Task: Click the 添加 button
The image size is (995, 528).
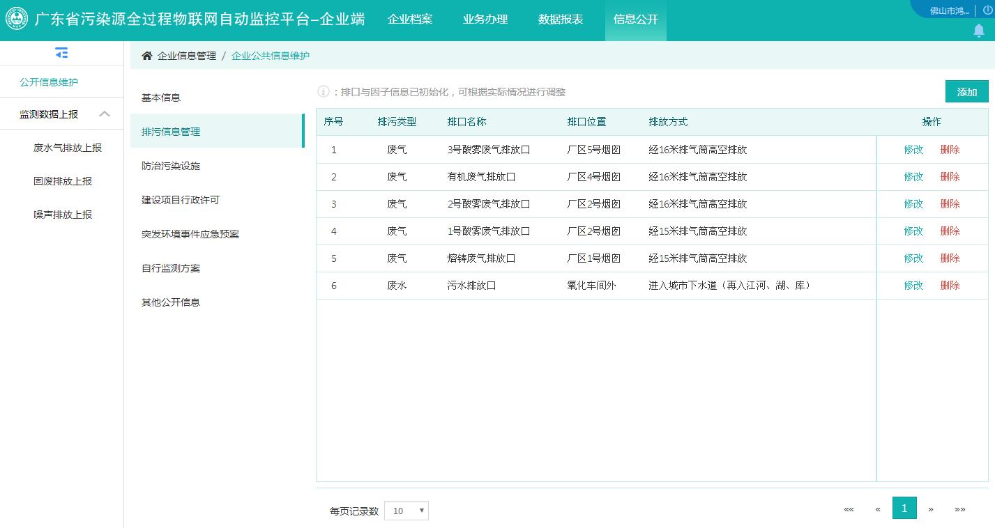Action: click(966, 92)
